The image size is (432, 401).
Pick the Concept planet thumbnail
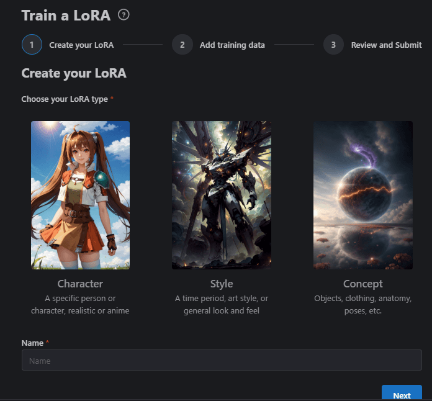point(363,195)
